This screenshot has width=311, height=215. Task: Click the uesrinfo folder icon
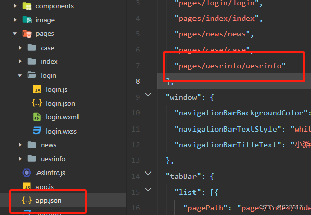tap(32, 159)
